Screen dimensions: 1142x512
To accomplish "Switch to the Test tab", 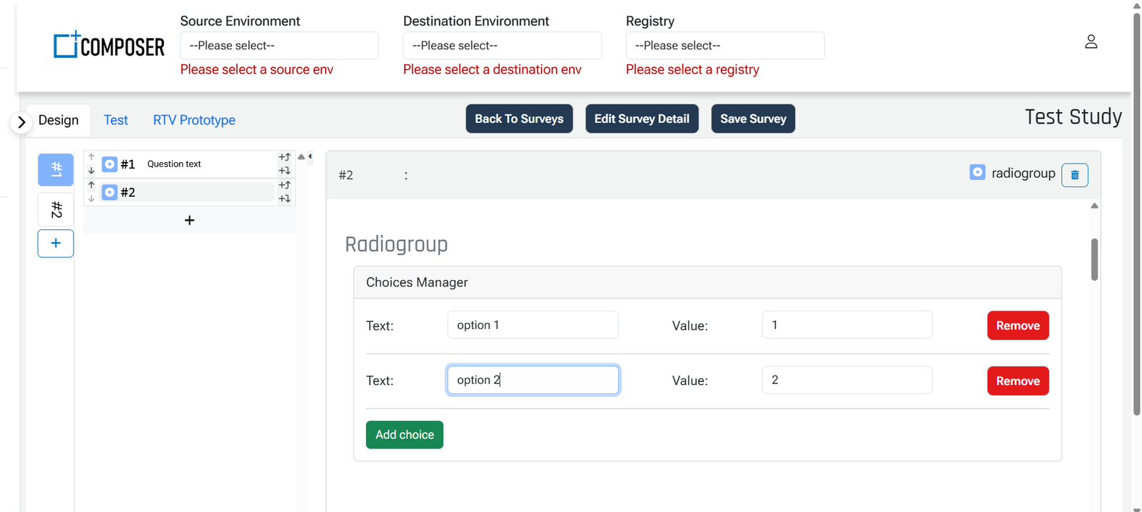I will (x=116, y=120).
